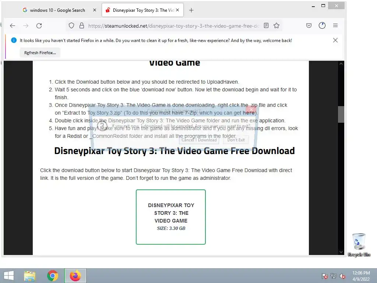The height and width of the screenshot is (283, 377).
Task: Click the info icon in notification bar
Action: pos(14,40)
